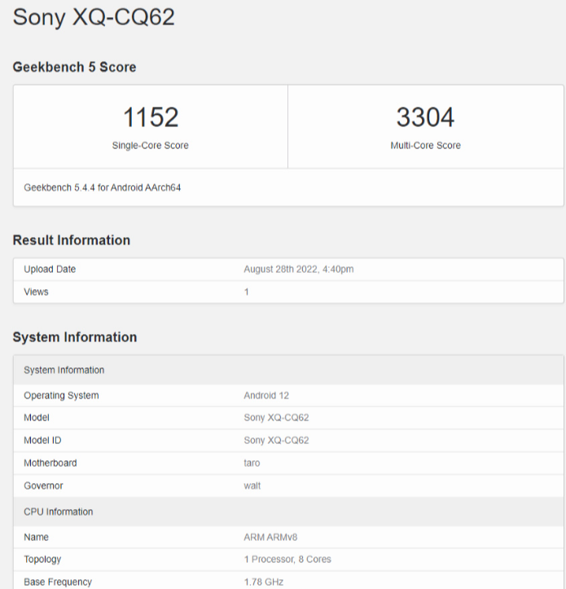The image size is (566, 589).
Task: Click the Operating System row label
Action: [x=61, y=396]
